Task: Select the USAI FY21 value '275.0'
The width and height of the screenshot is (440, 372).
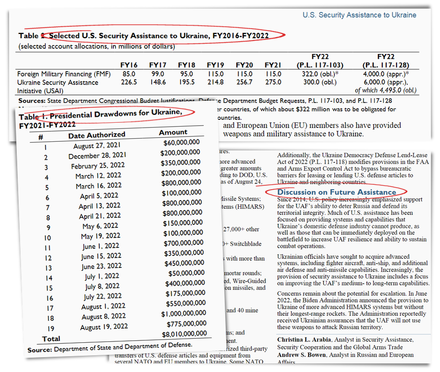Action: [x=273, y=82]
